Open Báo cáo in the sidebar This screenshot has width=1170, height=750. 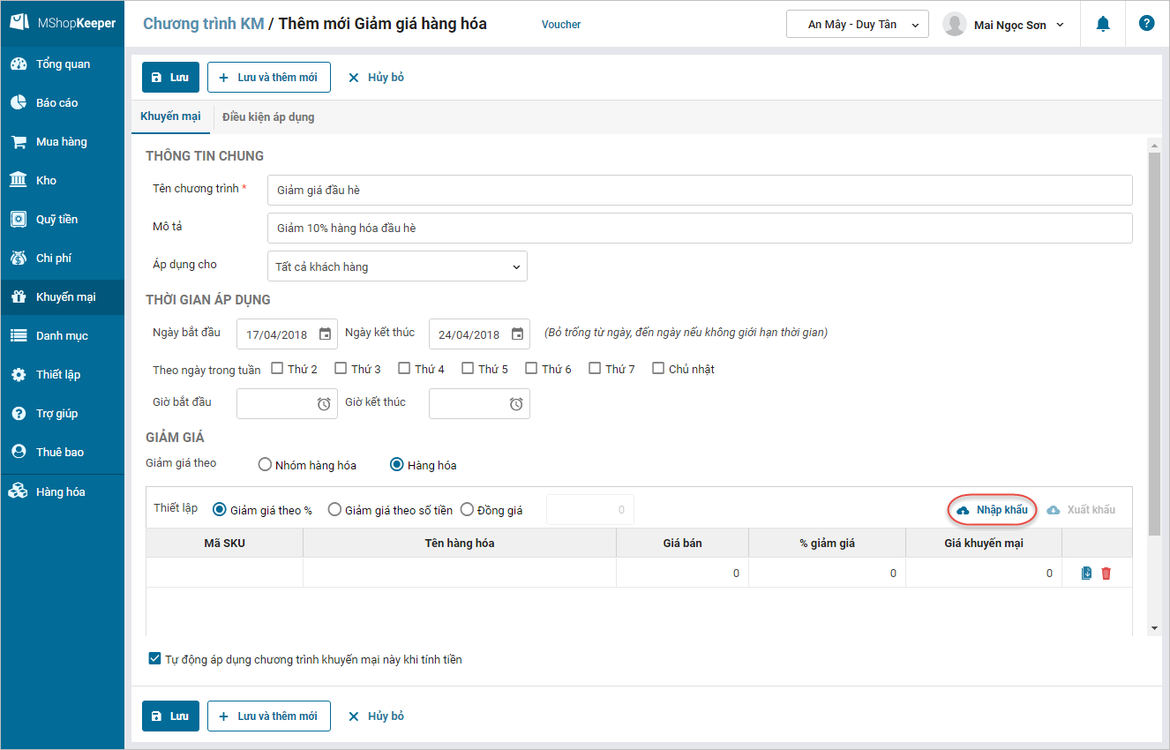click(56, 103)
